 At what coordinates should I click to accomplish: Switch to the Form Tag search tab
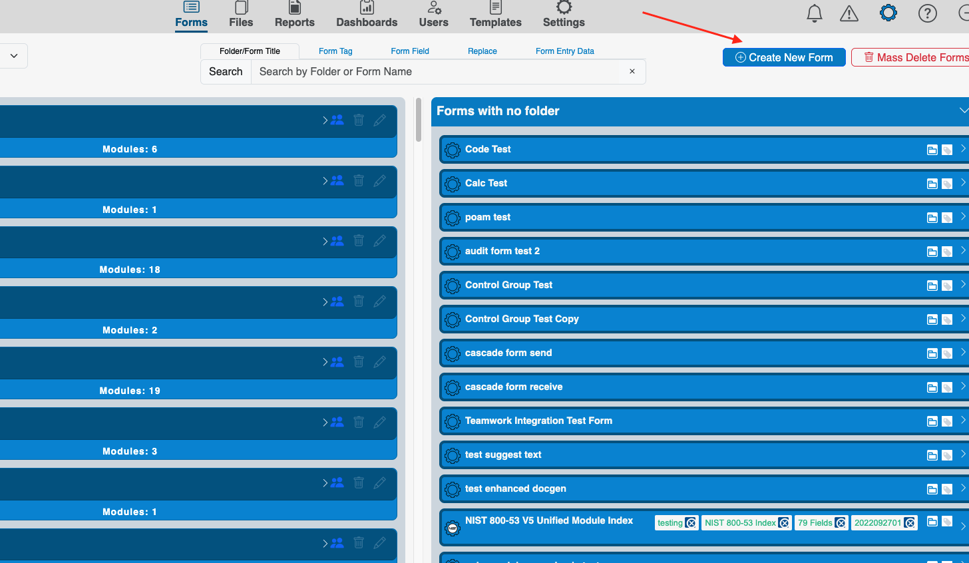[335, 51]
